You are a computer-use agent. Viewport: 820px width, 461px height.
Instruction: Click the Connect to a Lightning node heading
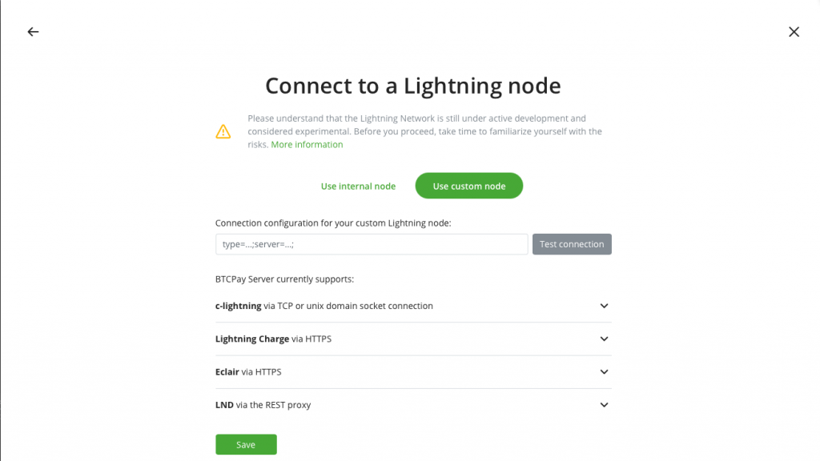click(x=413, y=86)
